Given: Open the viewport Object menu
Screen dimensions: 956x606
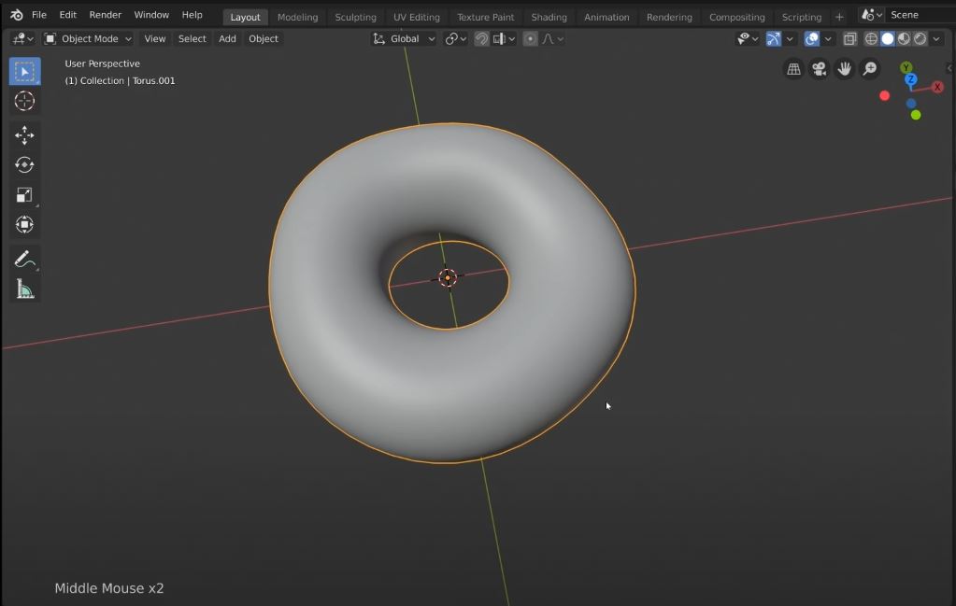Looking at the screenshot, I should pos(264,39).
